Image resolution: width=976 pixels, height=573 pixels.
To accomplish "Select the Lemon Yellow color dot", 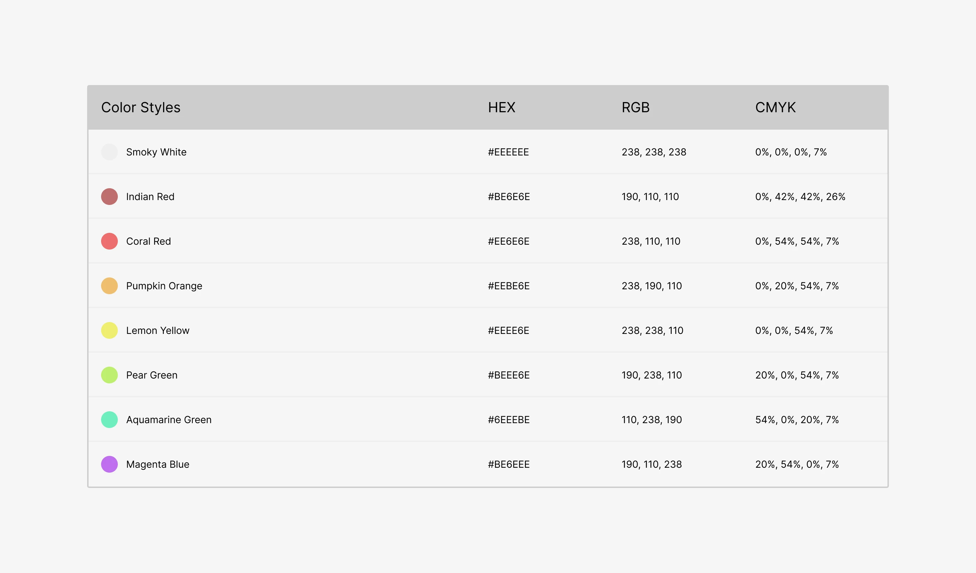I will pyautogui.click(x=109, y=330).
